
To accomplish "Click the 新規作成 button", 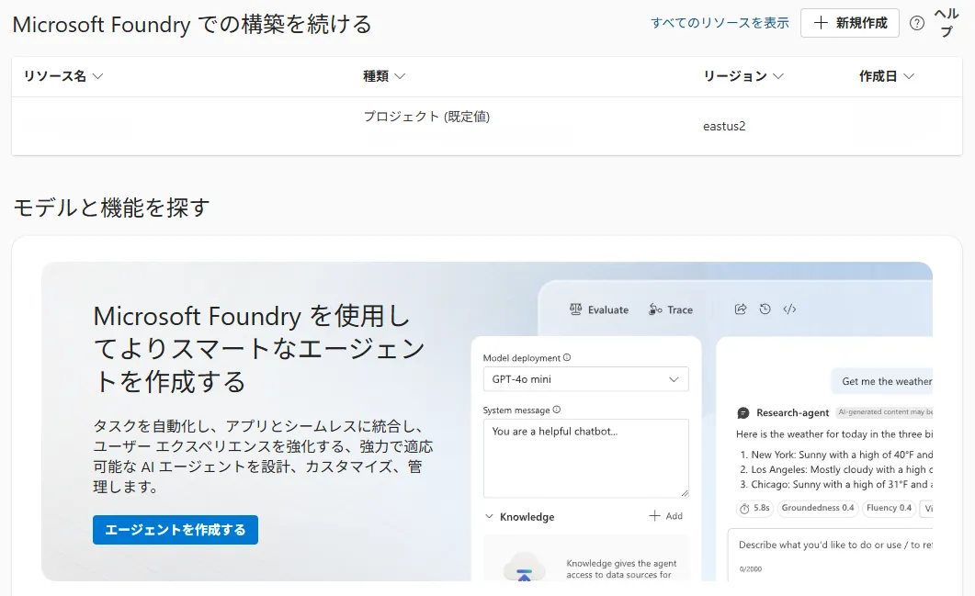I will (x=849, y=23).
